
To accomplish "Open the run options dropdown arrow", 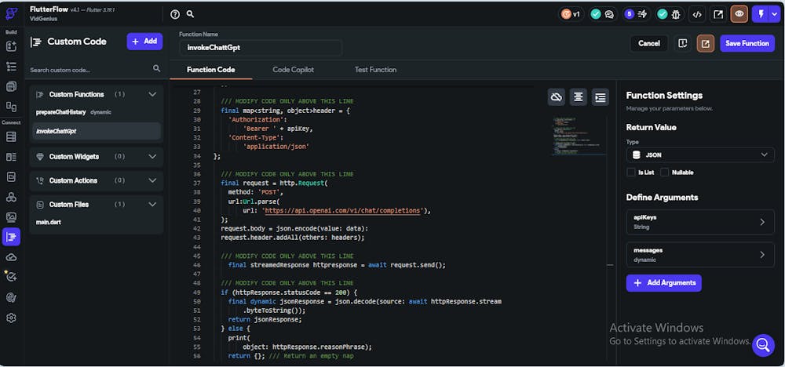I will pos(775,14).
